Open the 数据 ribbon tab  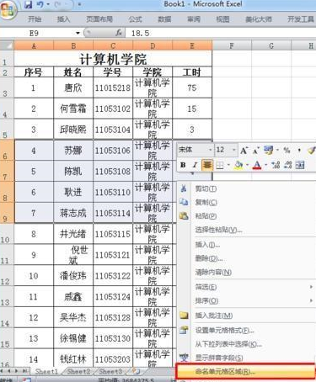[164, 19]
